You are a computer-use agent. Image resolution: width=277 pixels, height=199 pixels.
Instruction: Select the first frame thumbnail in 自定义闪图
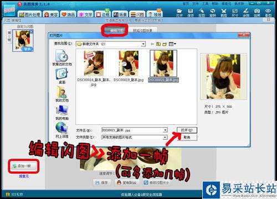coord(23,40)
